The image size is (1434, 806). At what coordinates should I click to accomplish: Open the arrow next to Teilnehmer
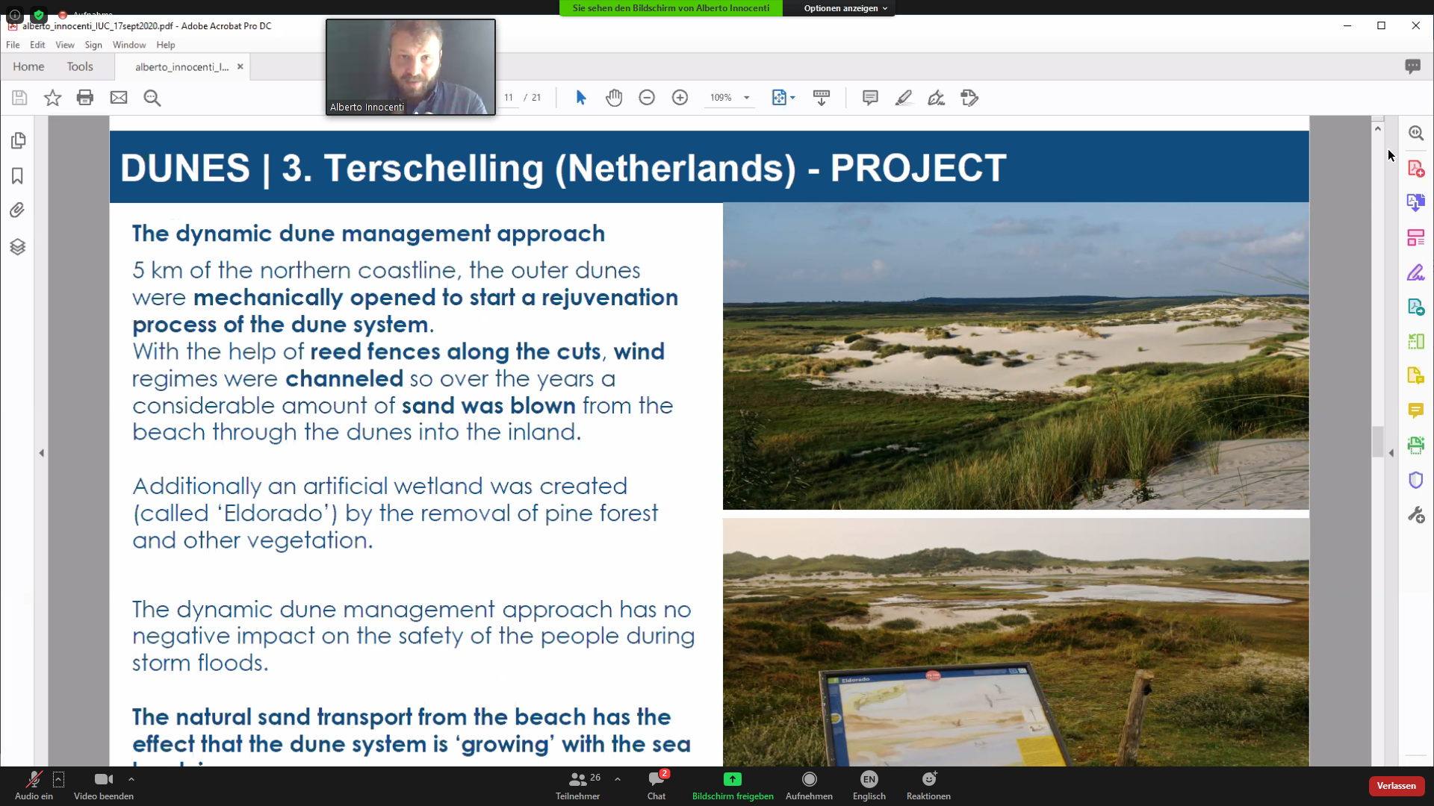[618, 778]
